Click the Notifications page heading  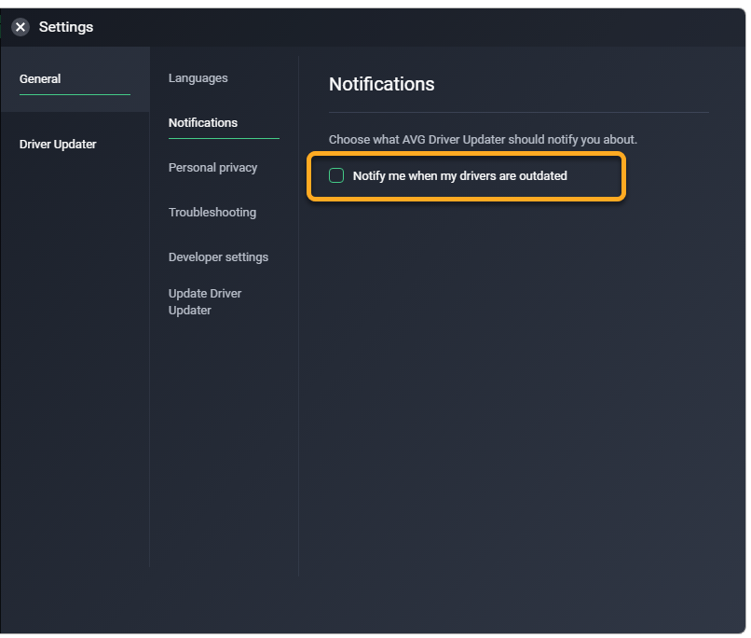(382, 84)
